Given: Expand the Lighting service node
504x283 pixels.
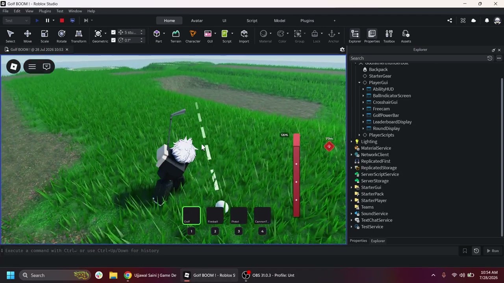Looking at the screenshot, I should [x=352, y=141].
